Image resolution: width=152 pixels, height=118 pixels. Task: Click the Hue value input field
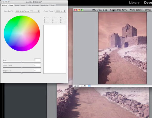click(37, 60)
